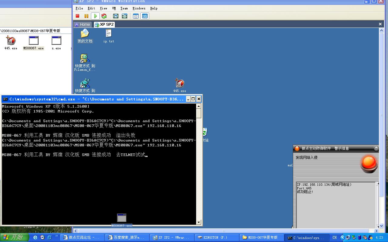Viewport: 388px width, 242px height.
Task: Open the Help menu in VMware
Action: [x=154, y=8]
